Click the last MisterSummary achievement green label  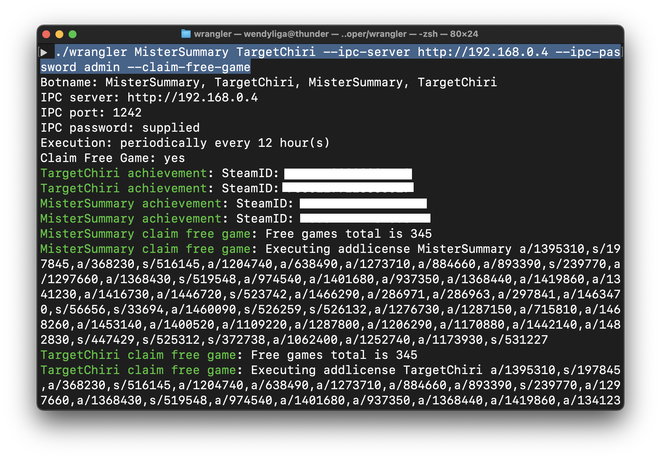131,219
